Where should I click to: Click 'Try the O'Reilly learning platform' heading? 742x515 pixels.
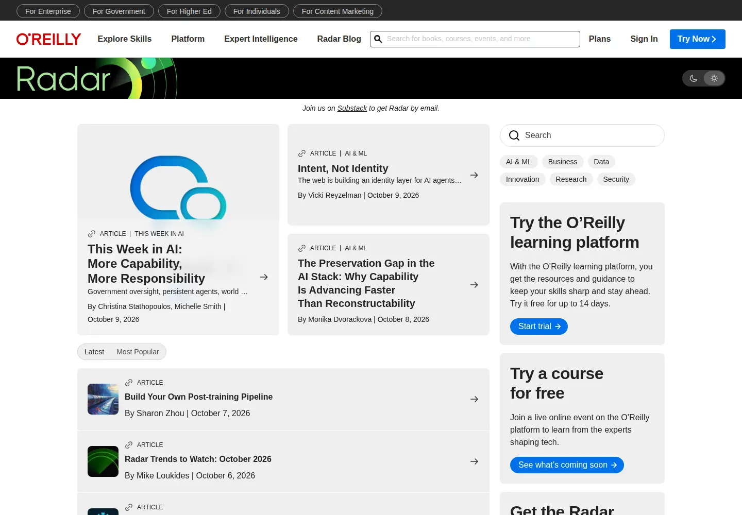coord(575,232)
